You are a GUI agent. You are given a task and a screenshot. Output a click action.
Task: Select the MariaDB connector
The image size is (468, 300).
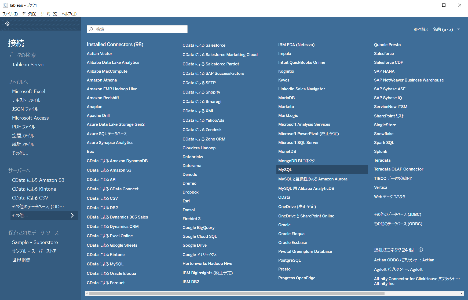pos(286,98)
